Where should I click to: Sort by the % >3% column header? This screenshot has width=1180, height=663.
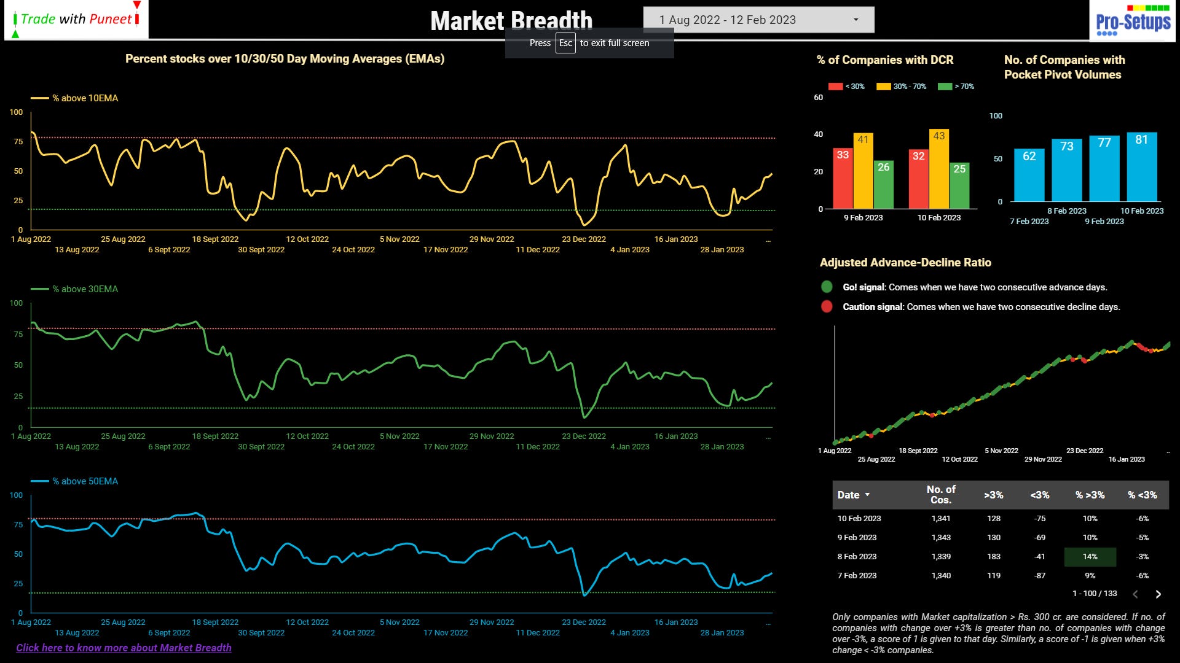[1090, 495]
